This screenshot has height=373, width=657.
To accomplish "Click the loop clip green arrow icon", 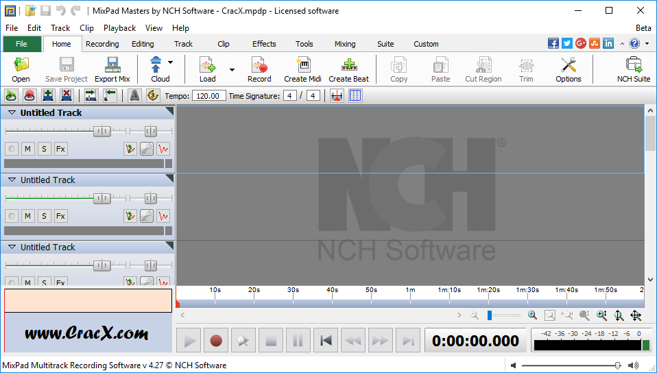I will point(11,96).
